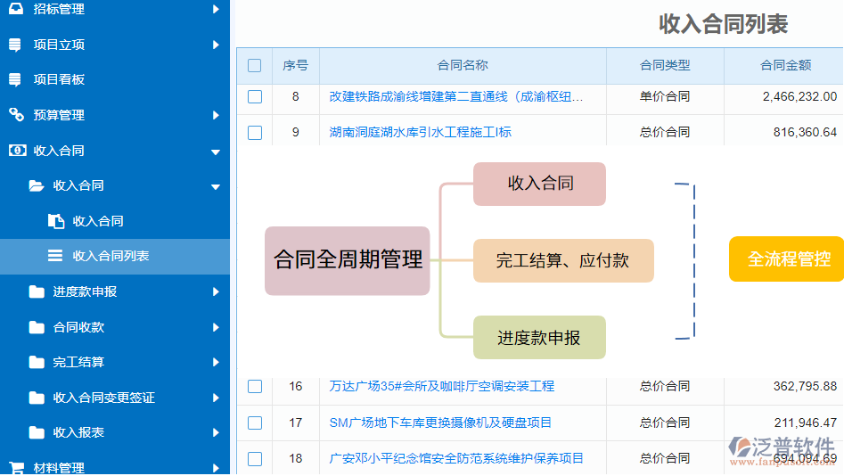Click the 合同金额 column header
844x476 pixels.
785,65
